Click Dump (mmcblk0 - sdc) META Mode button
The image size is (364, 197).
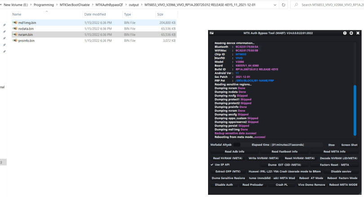pos(271,178)
